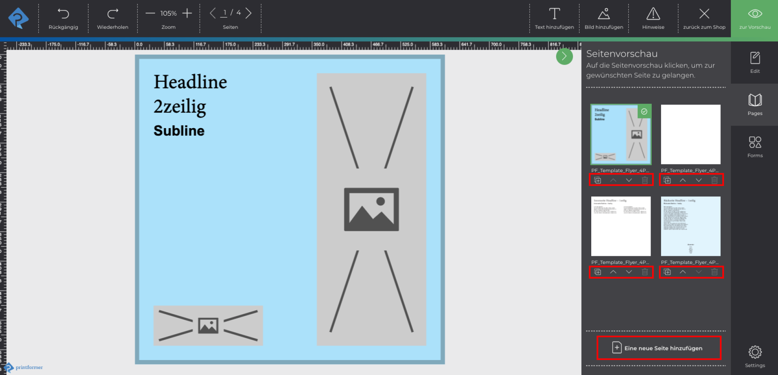Go to next page using Seiten arrow

tap(249, 13)
